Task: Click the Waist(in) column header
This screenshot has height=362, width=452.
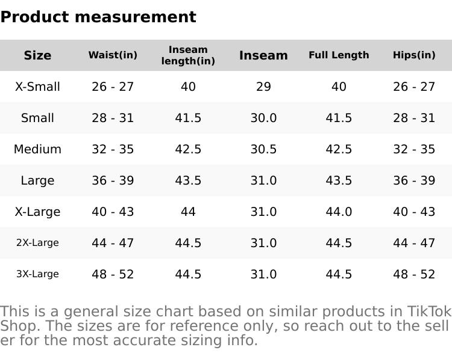Action: coord(113,55)
